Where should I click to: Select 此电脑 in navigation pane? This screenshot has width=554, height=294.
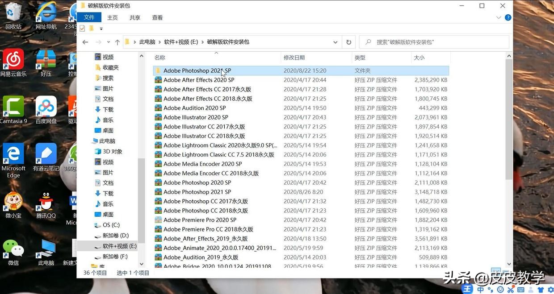click(x=107, y=141)
